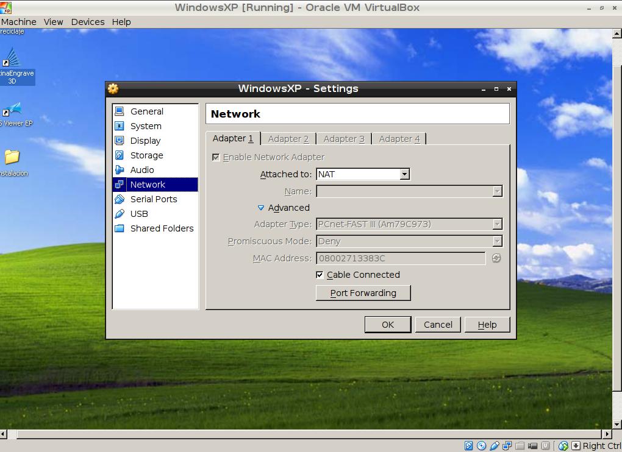Click the General category icon

[x=120, y=111]
